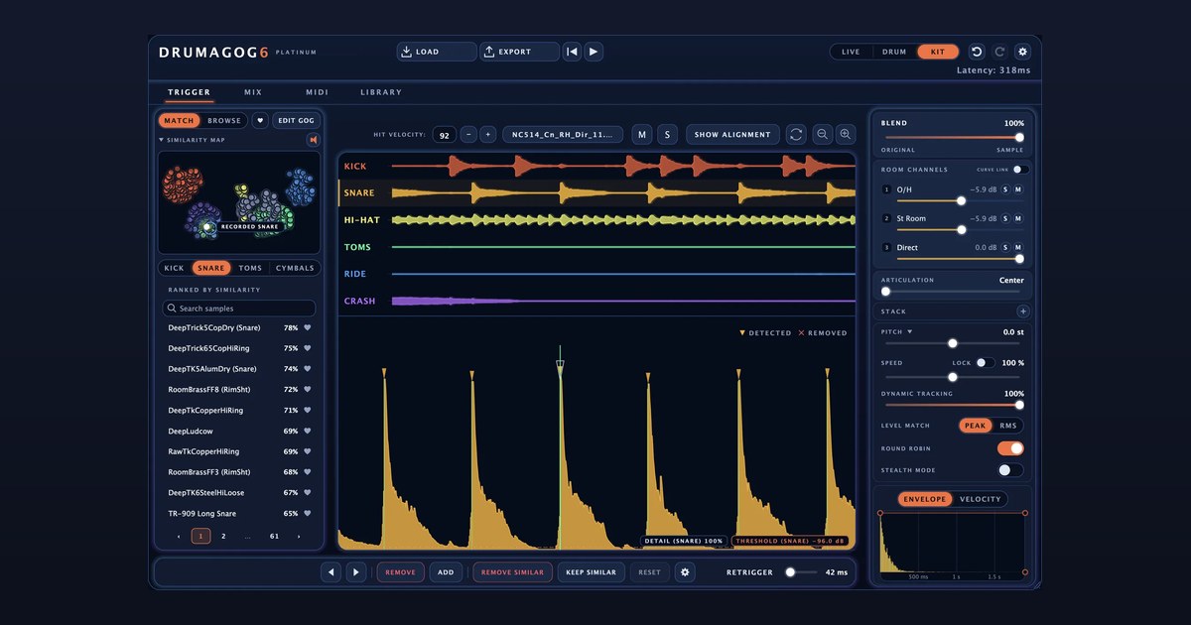Click the redo arrow icon
The height and width of the screenshot is (625, 1191).
coord(999,52)
